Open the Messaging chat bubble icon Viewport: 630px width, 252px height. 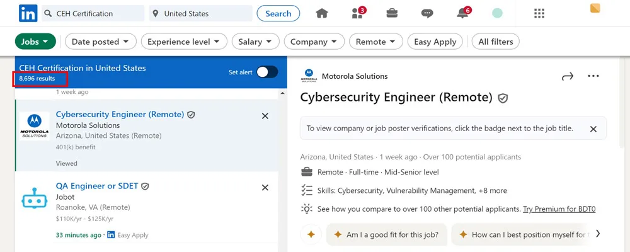[427, 14]
